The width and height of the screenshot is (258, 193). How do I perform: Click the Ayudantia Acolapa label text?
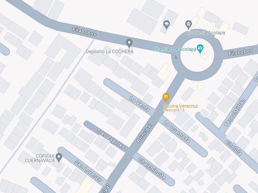point(205,33)
